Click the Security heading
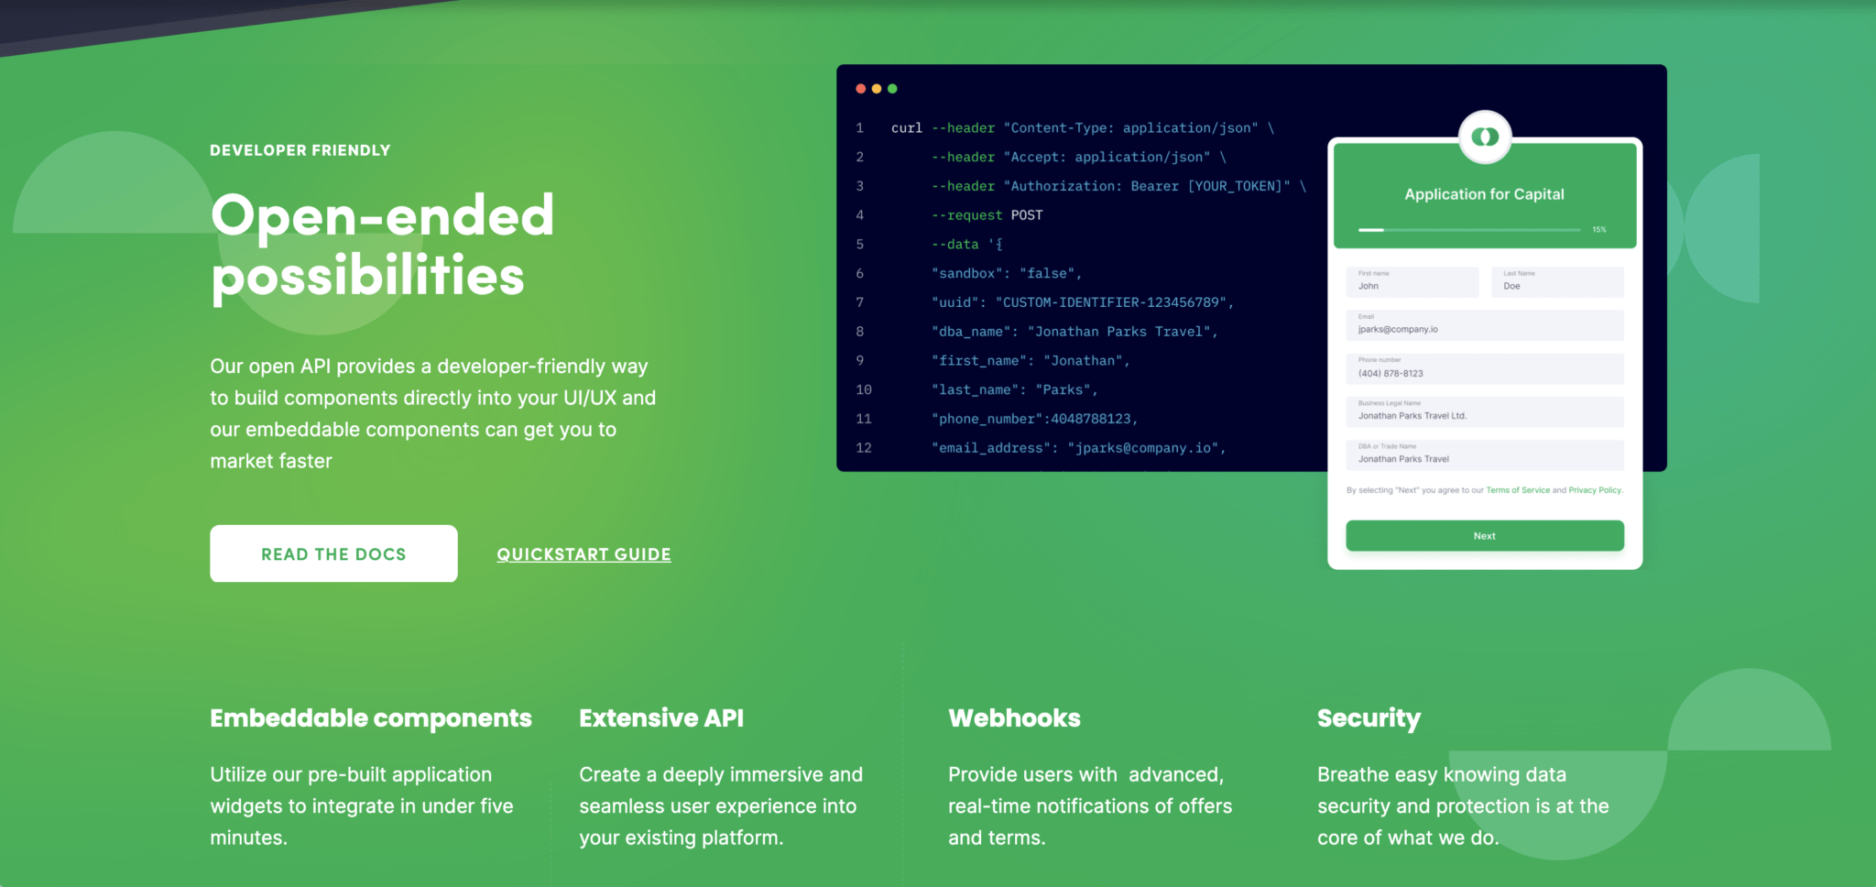Image resolution: width=1876 pixels, height=887 pixels. pos(1369,719)
